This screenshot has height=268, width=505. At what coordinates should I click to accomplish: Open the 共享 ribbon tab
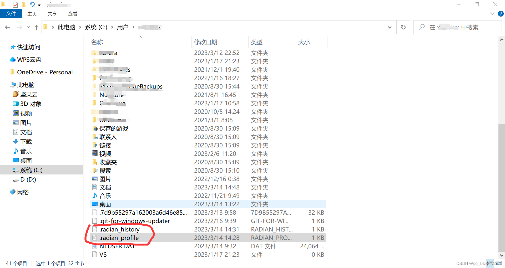pyautogui.click(x=52, y=13)
